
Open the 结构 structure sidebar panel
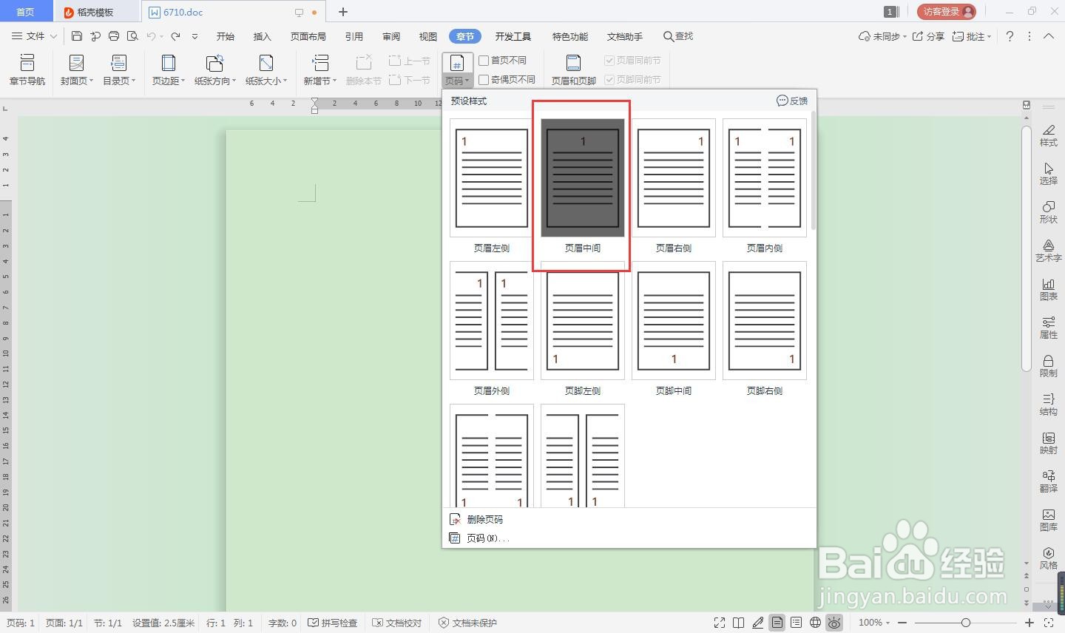click(x=1048, y=404)
